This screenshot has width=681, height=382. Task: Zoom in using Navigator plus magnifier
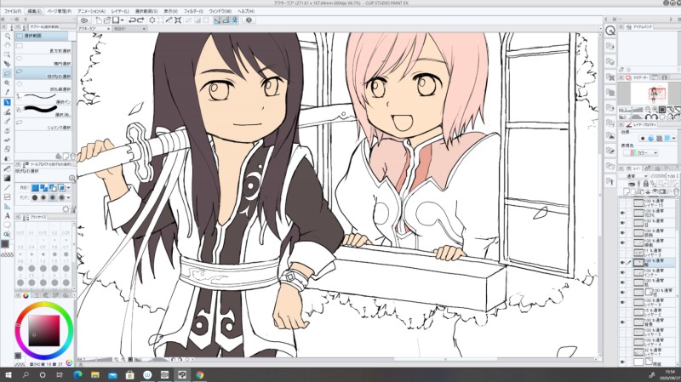655,110
